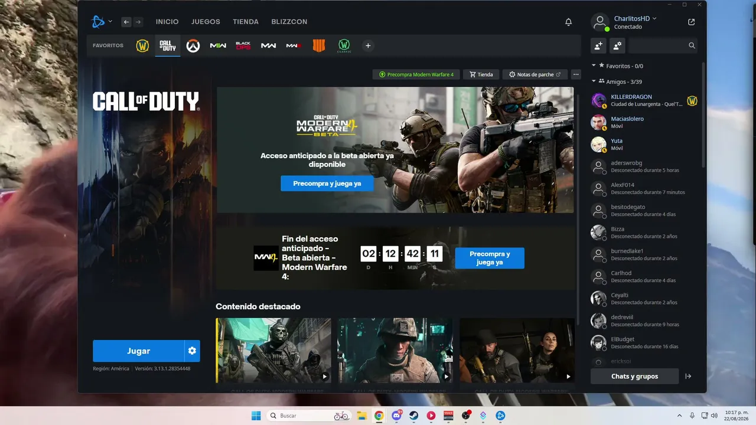Click the taskbar Buscar search box
The image size is (756, 425).
pos(309,416)
